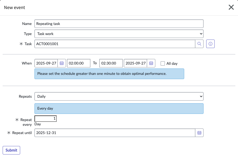
Task: Click the Repeat every field label
Action: tap(26, 122)
